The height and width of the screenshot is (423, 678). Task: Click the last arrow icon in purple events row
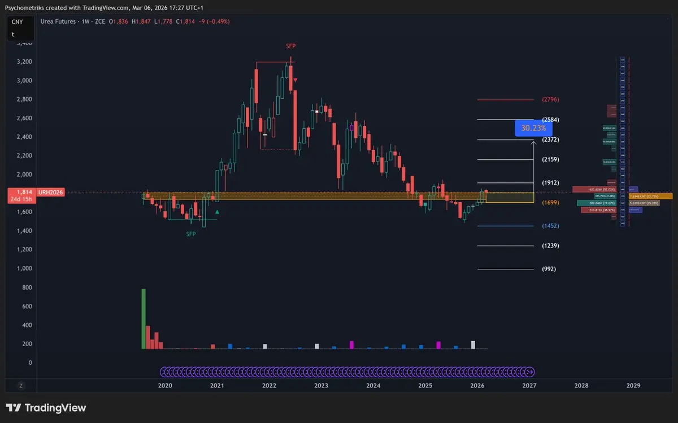pos(529,372)
